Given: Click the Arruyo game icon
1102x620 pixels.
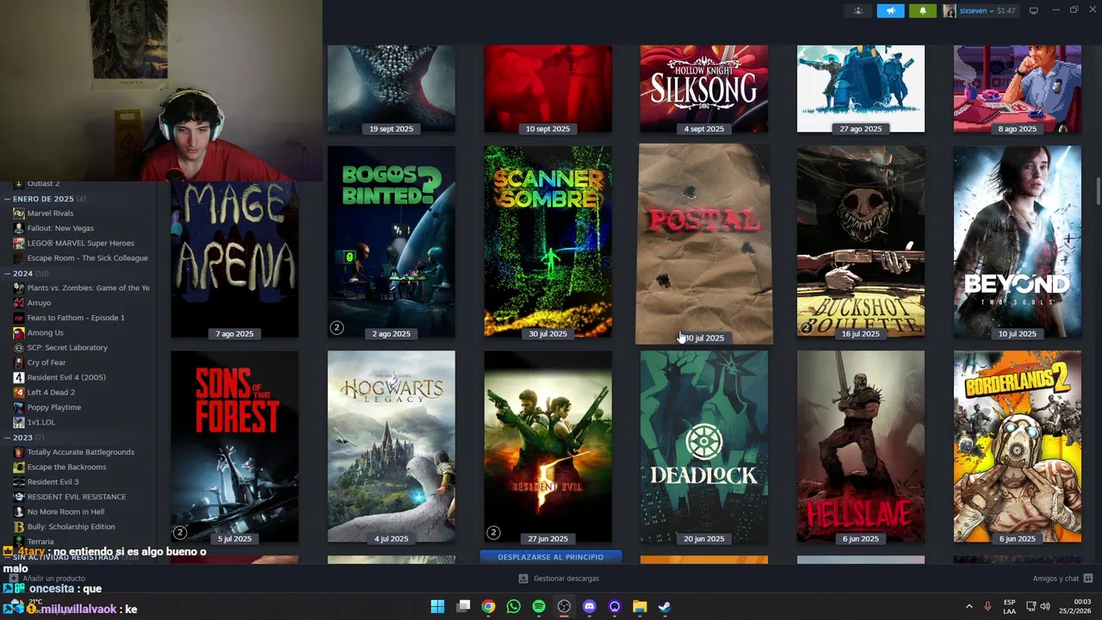Looking at the screenshot, I should (x=19, y=302).
